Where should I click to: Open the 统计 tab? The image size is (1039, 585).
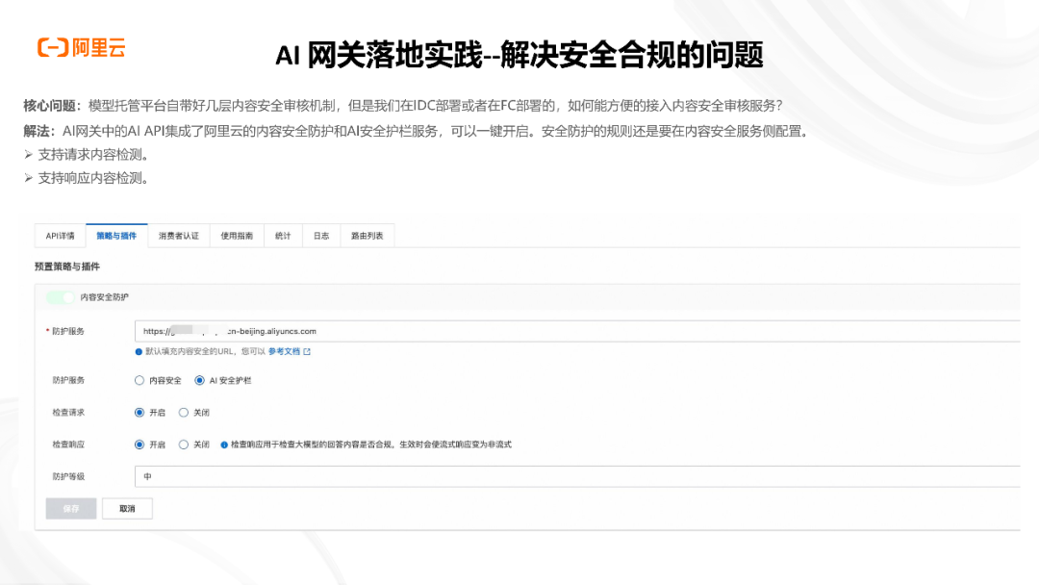pyautogui.click(x=283, y=236)
